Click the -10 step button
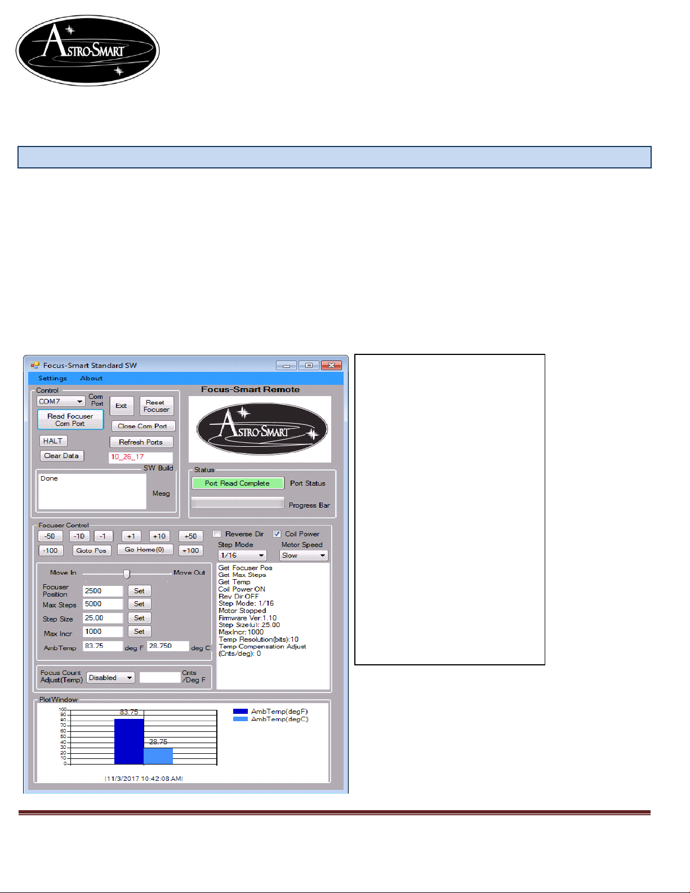Image resolution: width=690 pixels, height=893 pixels. (x=79, y=536)
